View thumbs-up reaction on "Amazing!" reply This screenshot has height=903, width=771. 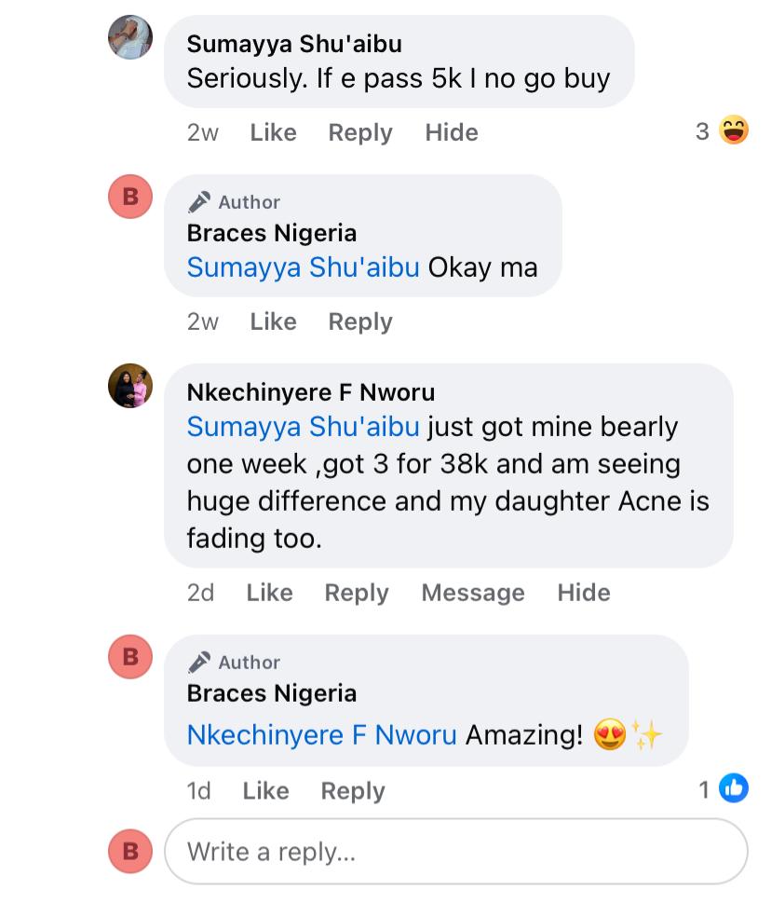734,789
